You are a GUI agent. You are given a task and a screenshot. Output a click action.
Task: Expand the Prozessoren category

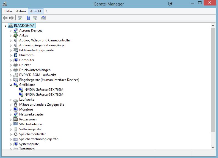click(x=11, y=120)
